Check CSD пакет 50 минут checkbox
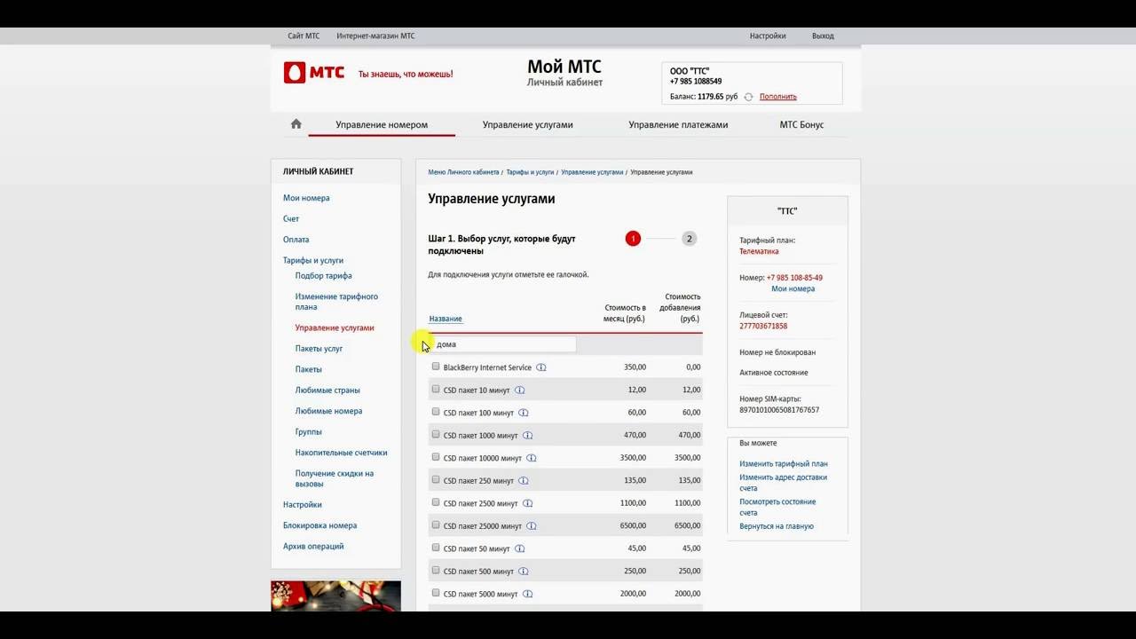 point(436,548)
